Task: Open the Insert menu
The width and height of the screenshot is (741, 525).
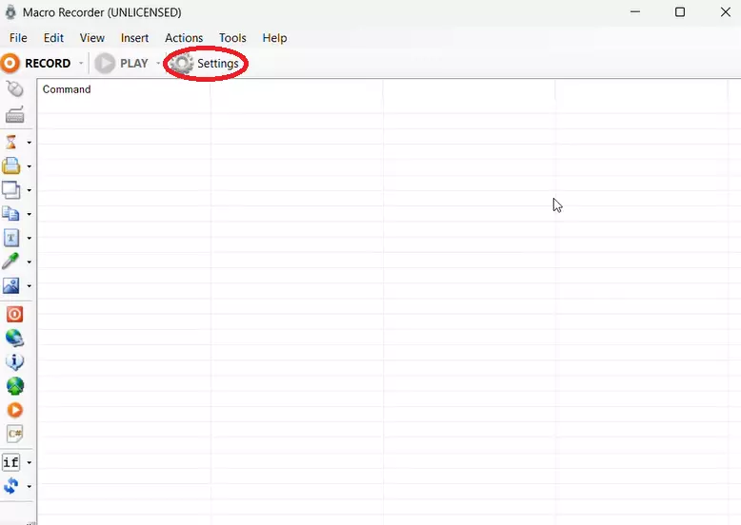Action: point(134,38)
